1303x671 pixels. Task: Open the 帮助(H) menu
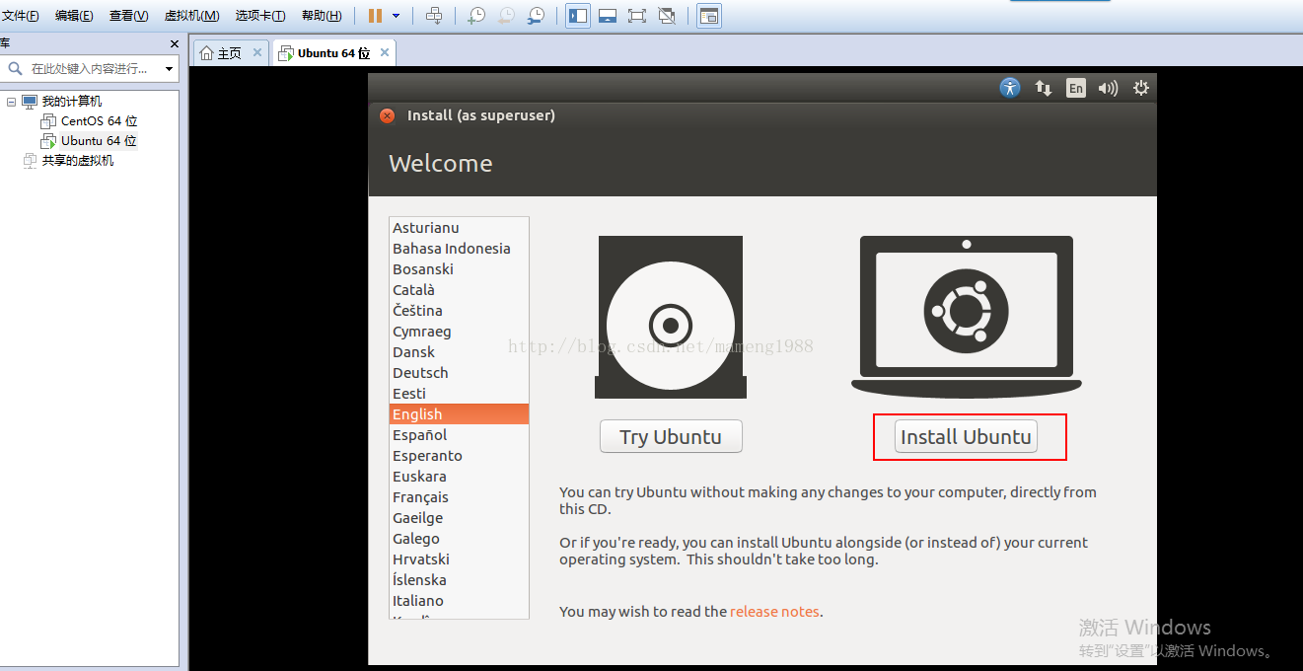(x=322, y=16)
